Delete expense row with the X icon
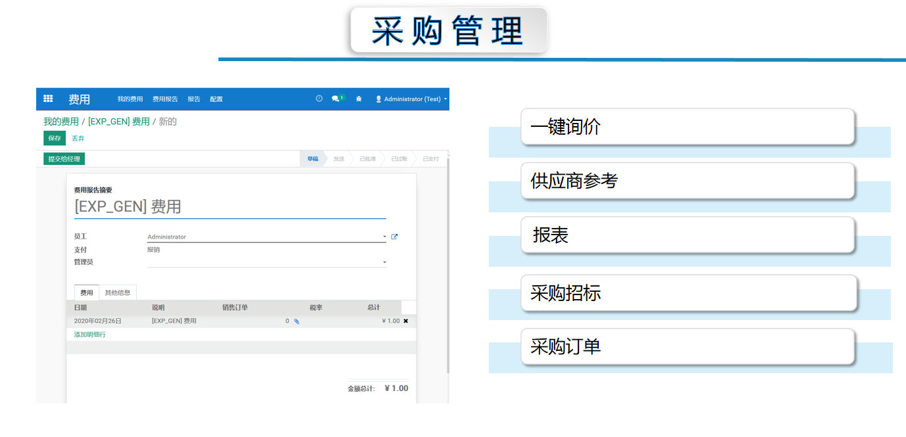Image resolution: width=906 pixels, height=437 pixels. pos(405,321)
